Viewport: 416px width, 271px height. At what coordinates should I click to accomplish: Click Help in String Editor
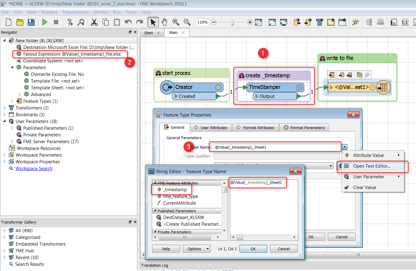coord(166,249)
